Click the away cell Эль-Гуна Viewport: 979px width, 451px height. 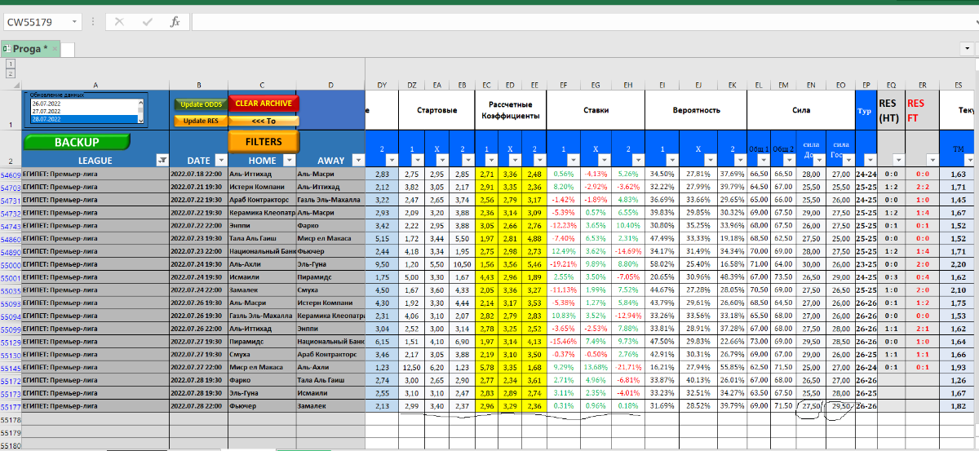[x=330, y=264]
